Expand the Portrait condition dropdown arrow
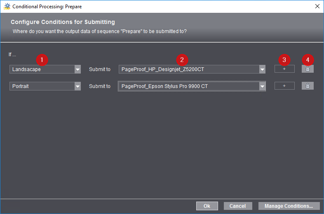The height and width of the screenshot is (214, 324). (77, 86)
